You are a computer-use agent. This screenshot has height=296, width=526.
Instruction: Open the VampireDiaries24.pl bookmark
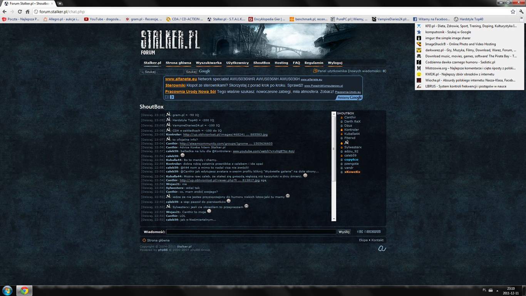click(x=390, y=19)
